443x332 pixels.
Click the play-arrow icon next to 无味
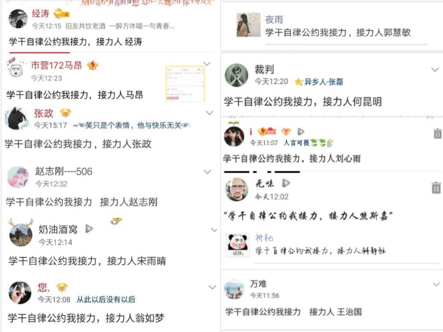click(286, 183)
